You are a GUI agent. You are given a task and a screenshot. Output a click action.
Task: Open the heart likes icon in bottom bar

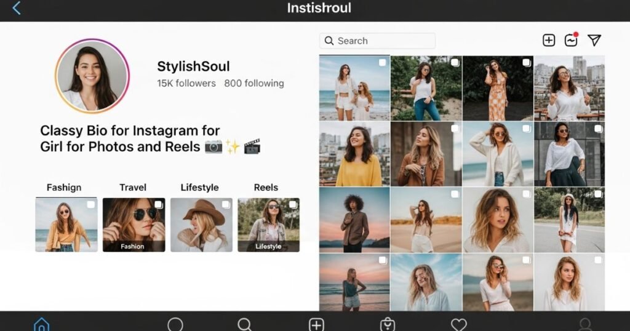coord(459,325)
